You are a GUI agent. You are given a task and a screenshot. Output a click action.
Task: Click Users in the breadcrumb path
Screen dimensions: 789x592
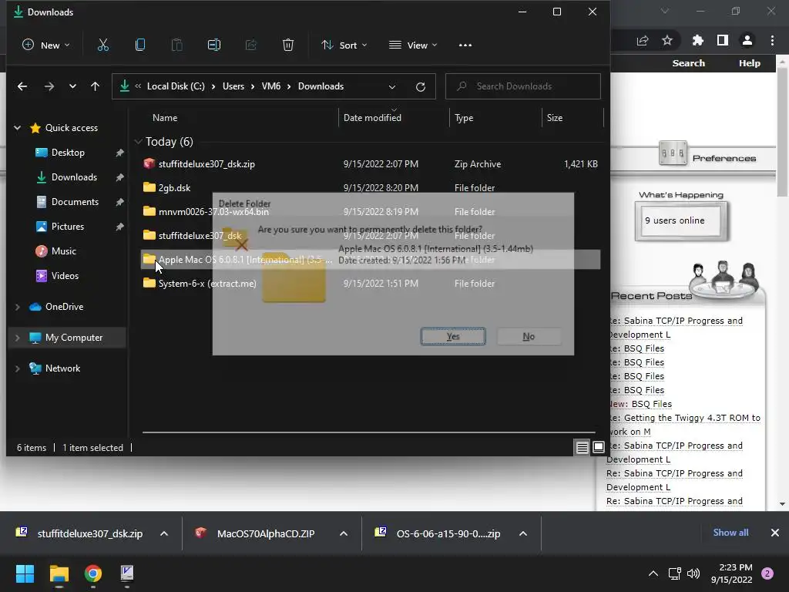coord(233,86)
